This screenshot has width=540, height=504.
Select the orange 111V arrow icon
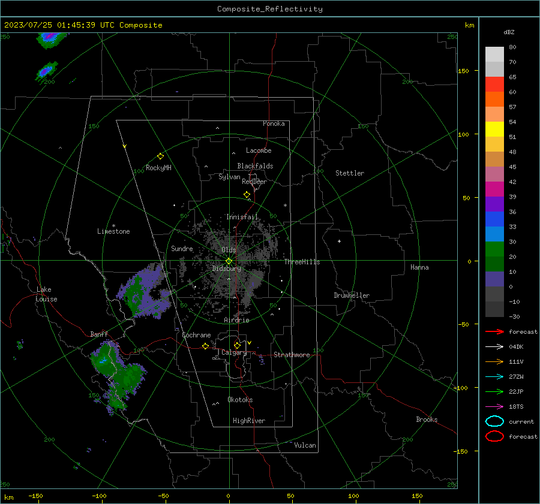pos(494,361)
